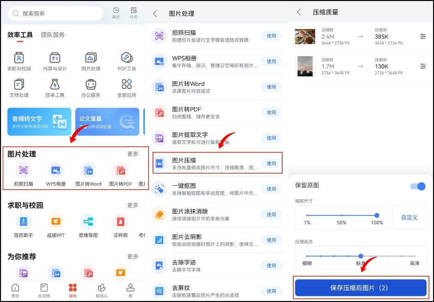This screenshot has width=434, height=302.
Task: Toggle the 保留原图 switch
Action: click(418, 186)
